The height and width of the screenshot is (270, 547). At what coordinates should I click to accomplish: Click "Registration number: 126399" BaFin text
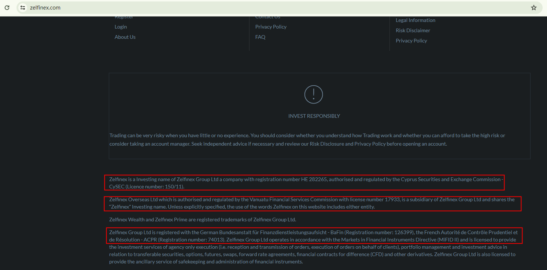pyautogui.click(x=380, y=232)
